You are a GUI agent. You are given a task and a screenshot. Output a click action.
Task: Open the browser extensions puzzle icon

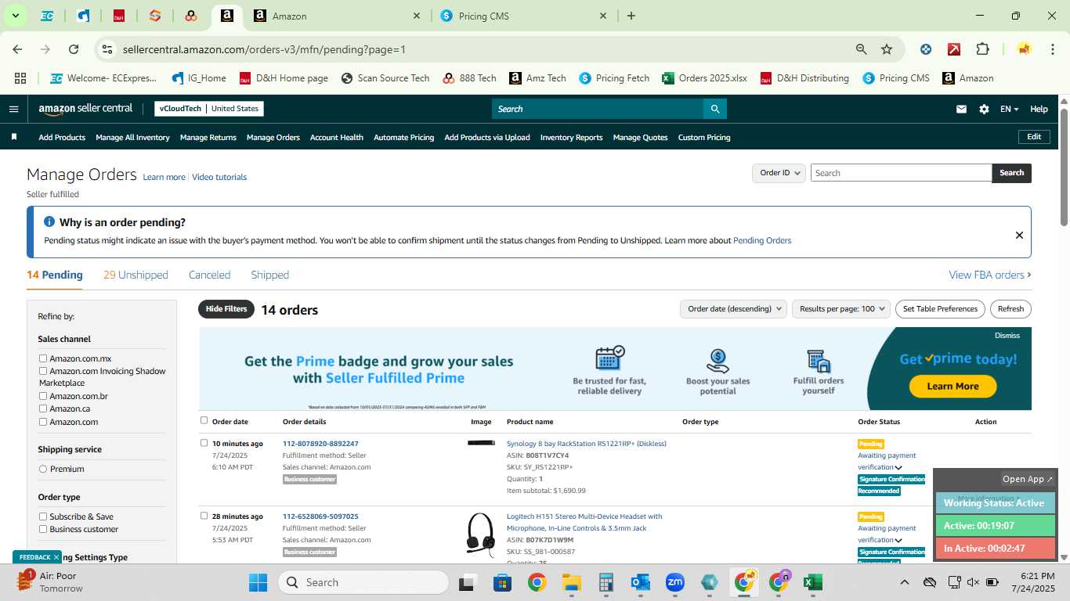coord(982,49)
